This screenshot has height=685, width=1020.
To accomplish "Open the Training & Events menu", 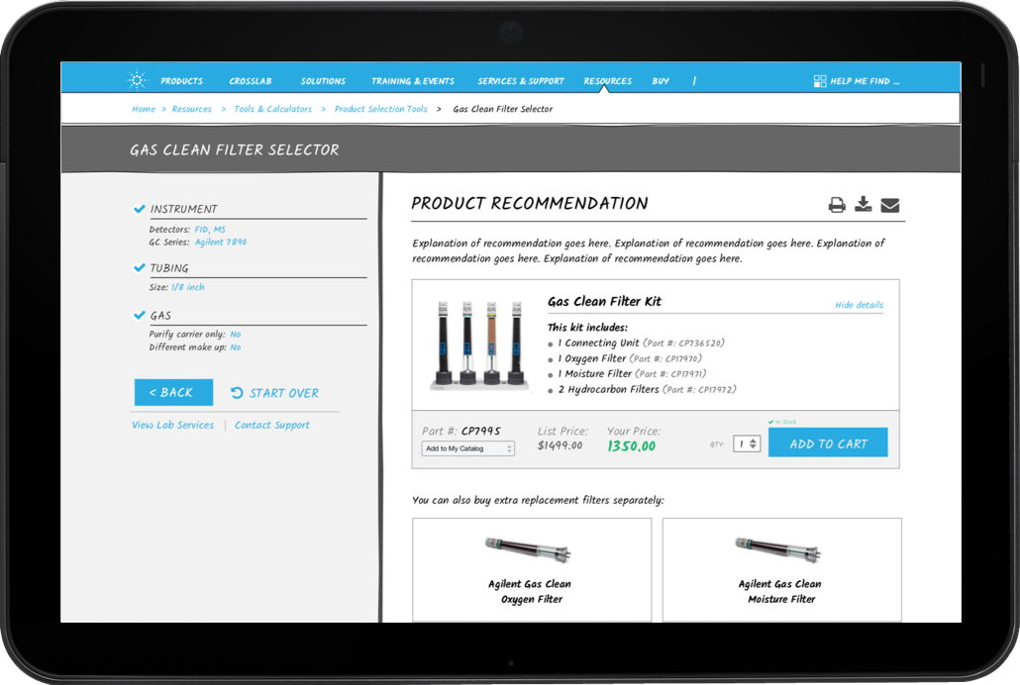I will pos(412,81).
